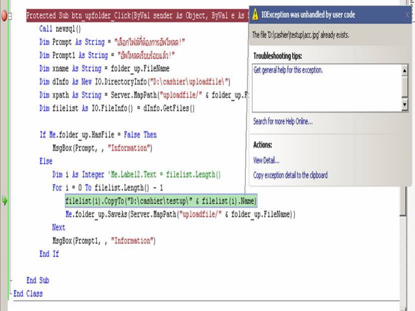
Task: Click the Me.folder_up.SaveAs statement line
Action: 180,214
